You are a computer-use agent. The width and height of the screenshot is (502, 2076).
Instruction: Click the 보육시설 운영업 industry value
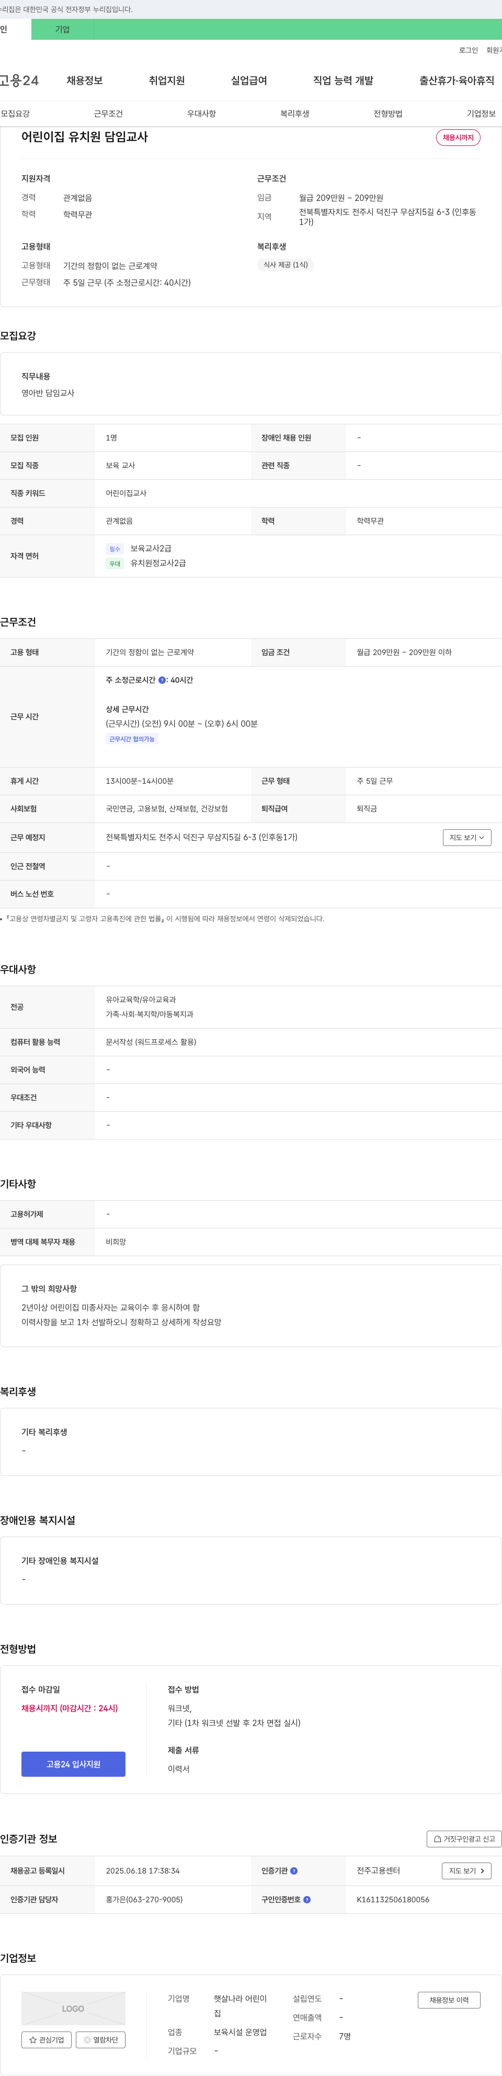click(240, 2032)
